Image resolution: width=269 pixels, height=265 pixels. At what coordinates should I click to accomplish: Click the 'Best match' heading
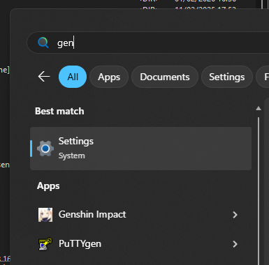point(59,111)
